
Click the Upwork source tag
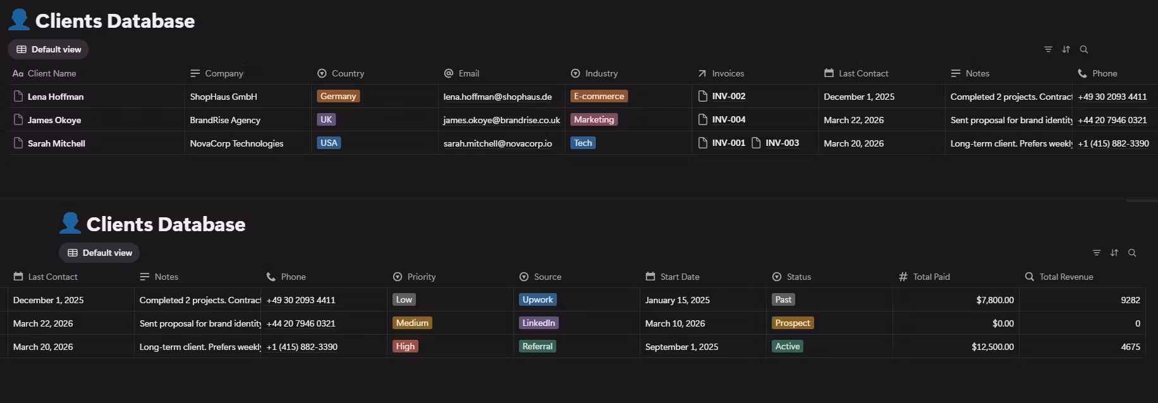click(x=537, y=300)
